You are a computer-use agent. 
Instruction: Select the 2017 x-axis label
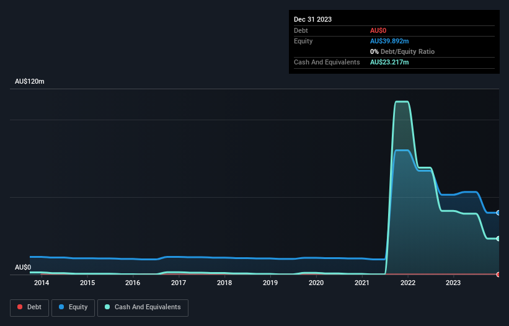(x=179, y=283)
